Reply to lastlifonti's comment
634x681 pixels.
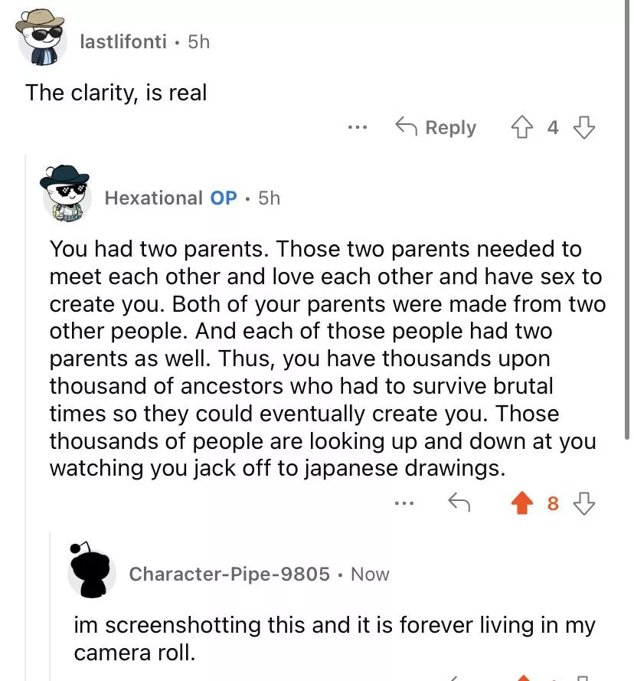436,127
